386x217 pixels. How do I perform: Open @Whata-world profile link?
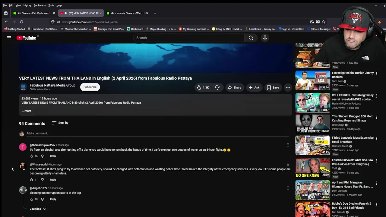point(39,165)
